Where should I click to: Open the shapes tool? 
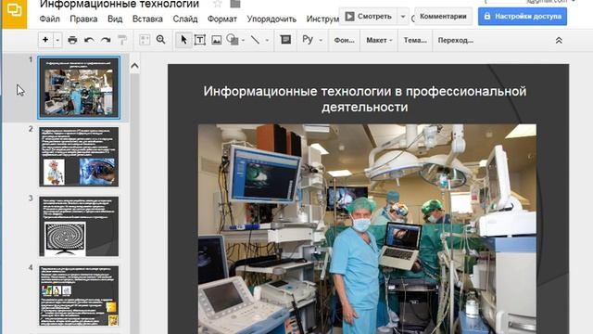click(x=233, y=40)
